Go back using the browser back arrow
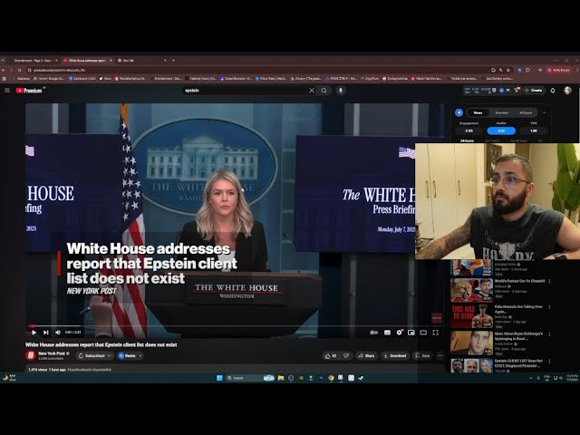This screenshot has width=580, height=435. click(x=4, y=70)
